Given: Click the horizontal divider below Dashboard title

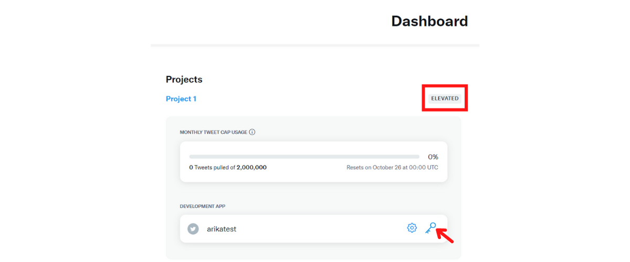Looking at the screenshot, I should (x=315, y=46).
